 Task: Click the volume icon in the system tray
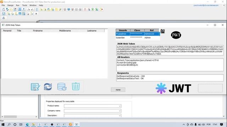(204, 125)
